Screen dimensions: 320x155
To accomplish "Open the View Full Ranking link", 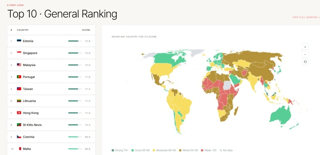I will point(306,17).
